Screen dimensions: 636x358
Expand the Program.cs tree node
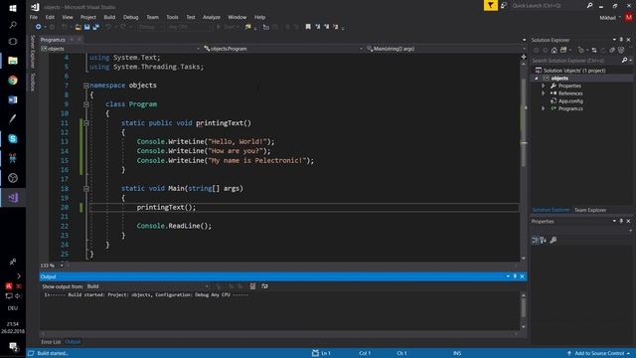pyautogui.click(x=544, y=108)
